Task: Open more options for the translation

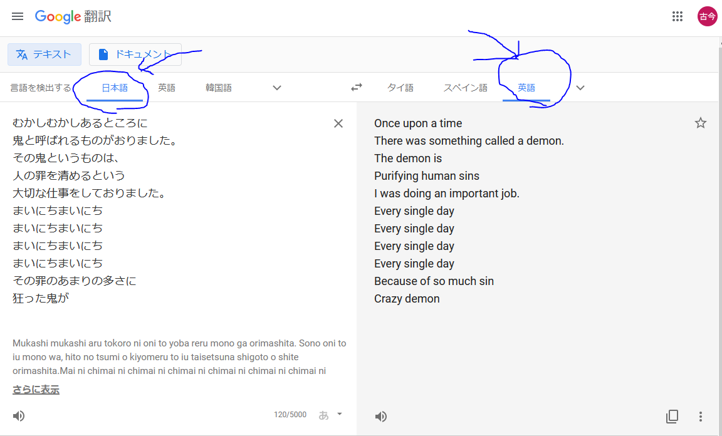Action: pyautogui.click(x=700, y=417)
